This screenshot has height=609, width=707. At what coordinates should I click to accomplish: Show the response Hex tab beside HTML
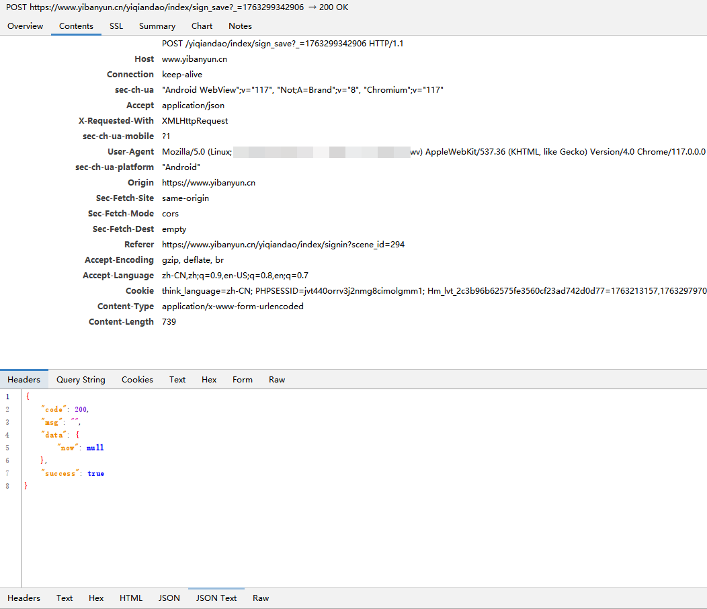tap(96, 598)
